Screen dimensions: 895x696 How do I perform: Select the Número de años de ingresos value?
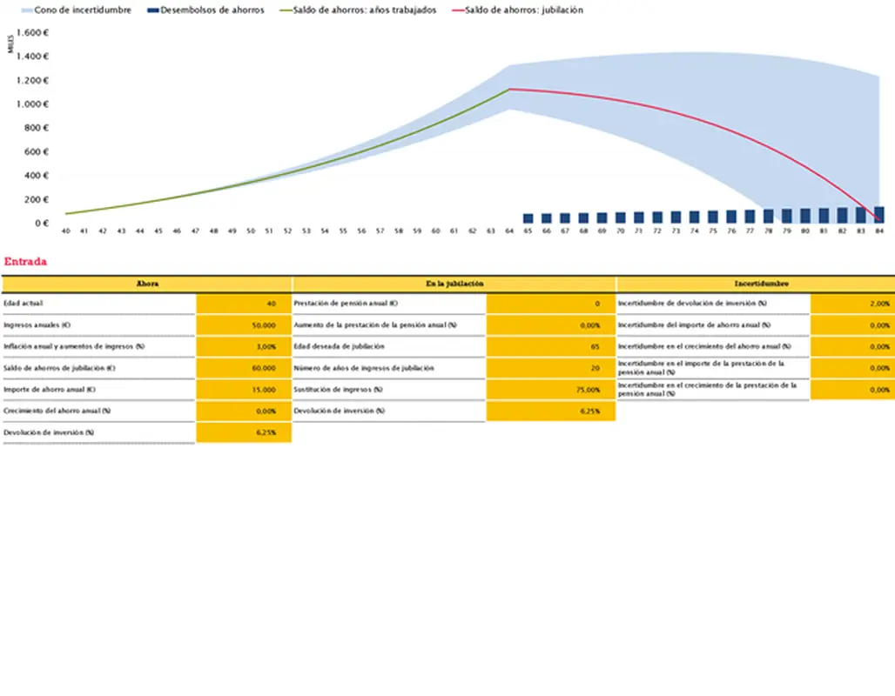(550, 368)
